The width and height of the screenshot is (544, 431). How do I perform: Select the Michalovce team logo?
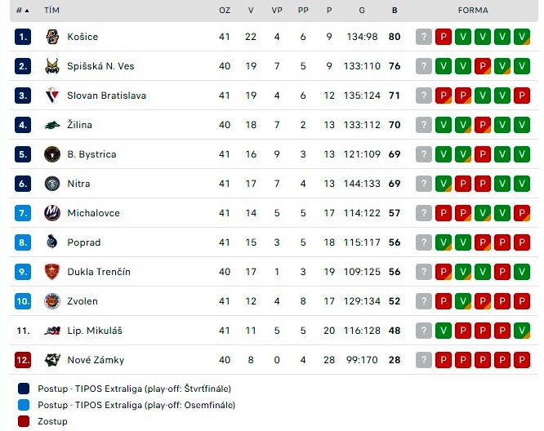pos(52,213)
